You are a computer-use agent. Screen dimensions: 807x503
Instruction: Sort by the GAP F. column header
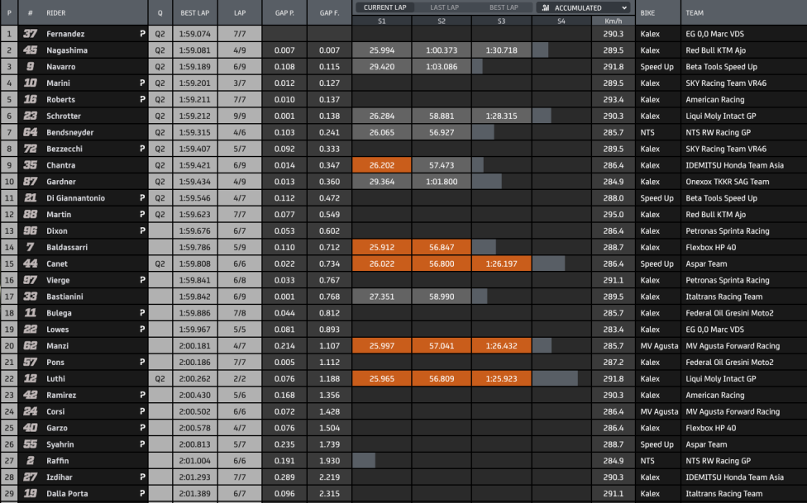coord(329,13)
